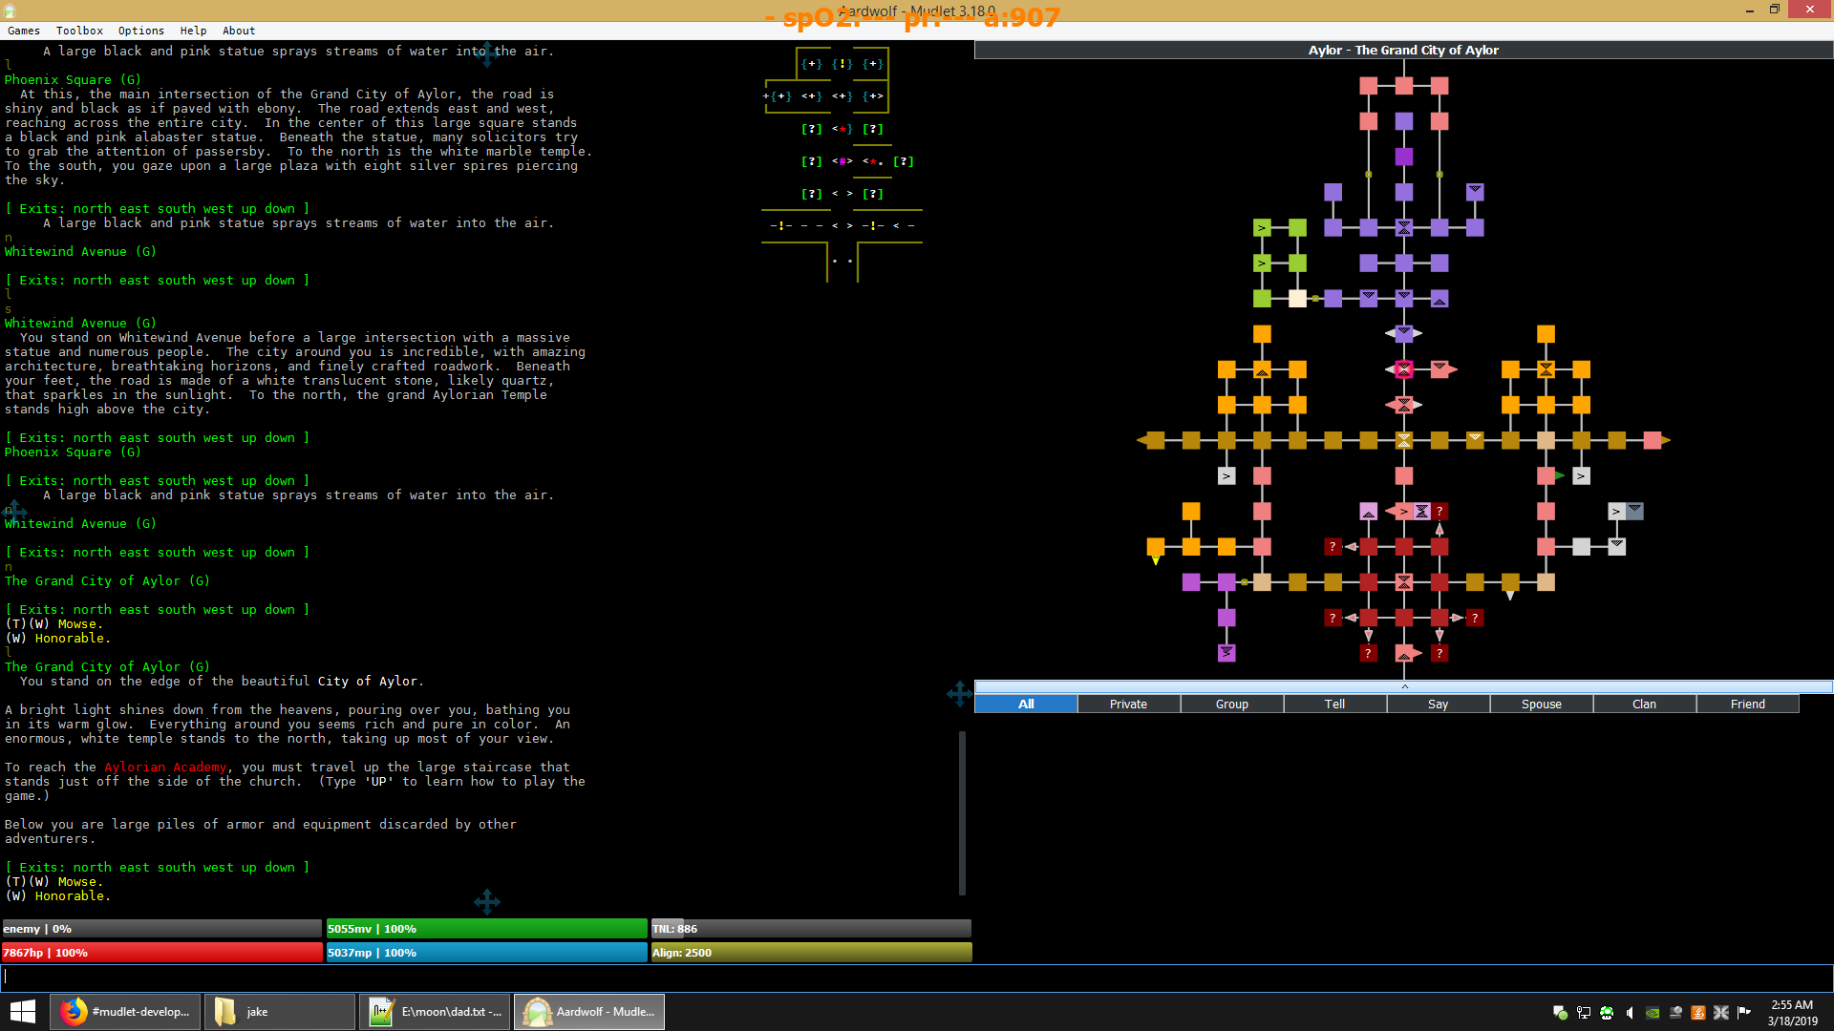1834x1031 pixels.
Task: Click the blue 5037mp mana gauge
Action: [x=486, y=953]
